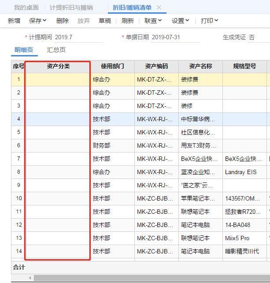Click row 4 asset code MK-WX-RJ-…
This screenshot has width=270, height=283.
point(155,119)
